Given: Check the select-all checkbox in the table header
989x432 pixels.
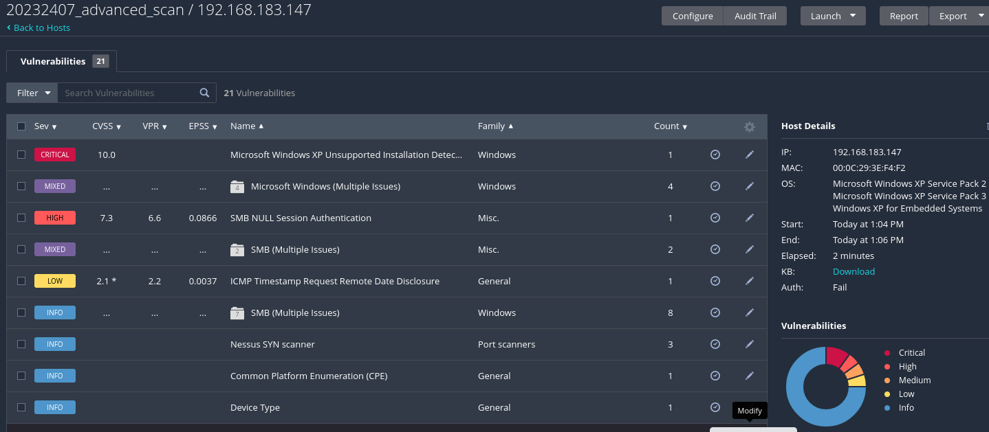Looking at the screenshot, I should click(21, 126).
